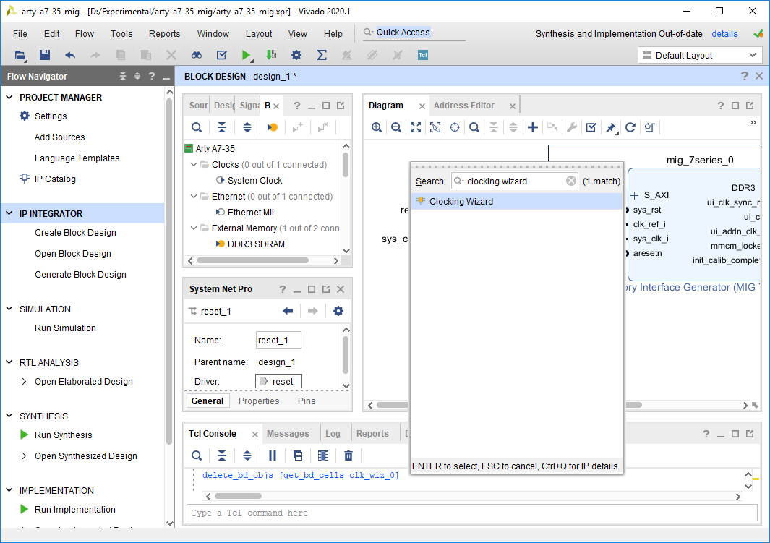Open the Default Layout dropdown
The image size is (770, 543).
[700, 55]
